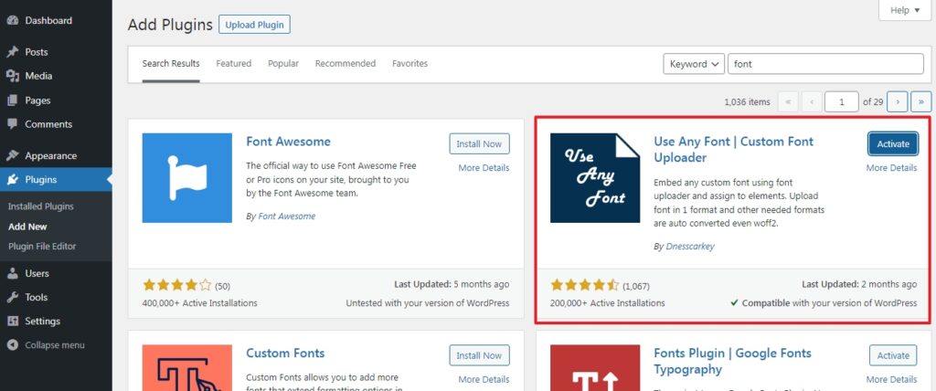Click 200,000+ Active Installations text
Viewport: 936px width, 391px height.
tap(607, 303)
